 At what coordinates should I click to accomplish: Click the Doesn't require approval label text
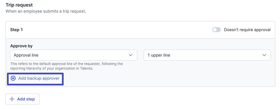click(x=247, y=30)
